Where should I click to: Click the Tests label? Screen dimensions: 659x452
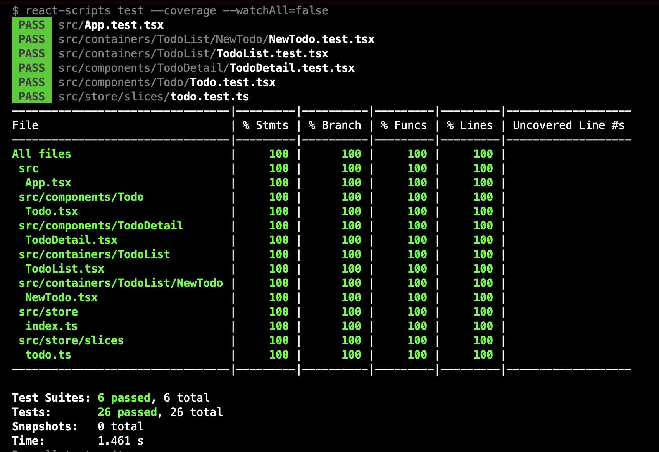(x=31, y=412)
